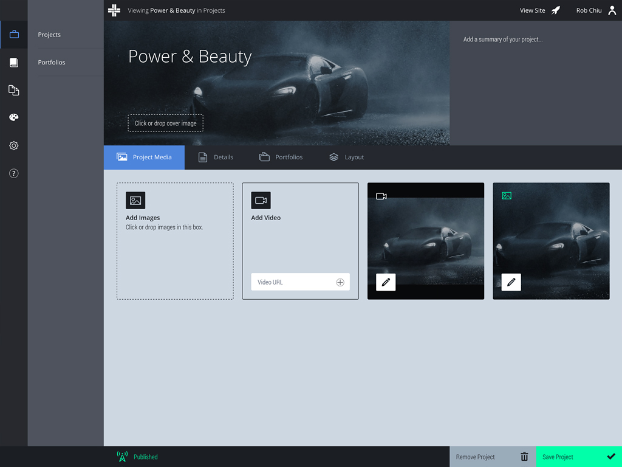This screenshot has width=622, height=467.
Task: Click the Remove Project button
Action: pyautogui.click(x=492, y=457)
